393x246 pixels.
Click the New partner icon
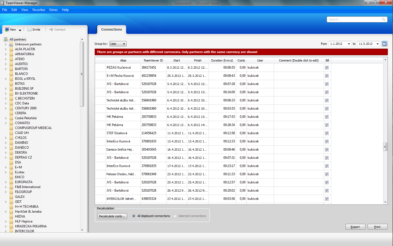7,30
